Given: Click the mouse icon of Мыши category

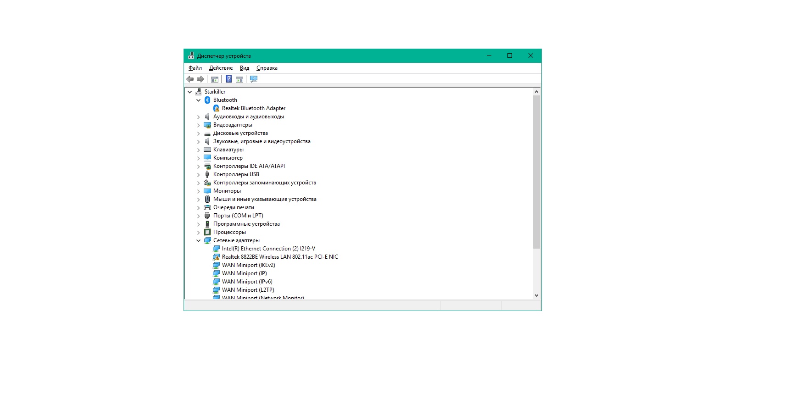Looking at the screenshot, I should (x=207, y=199).
